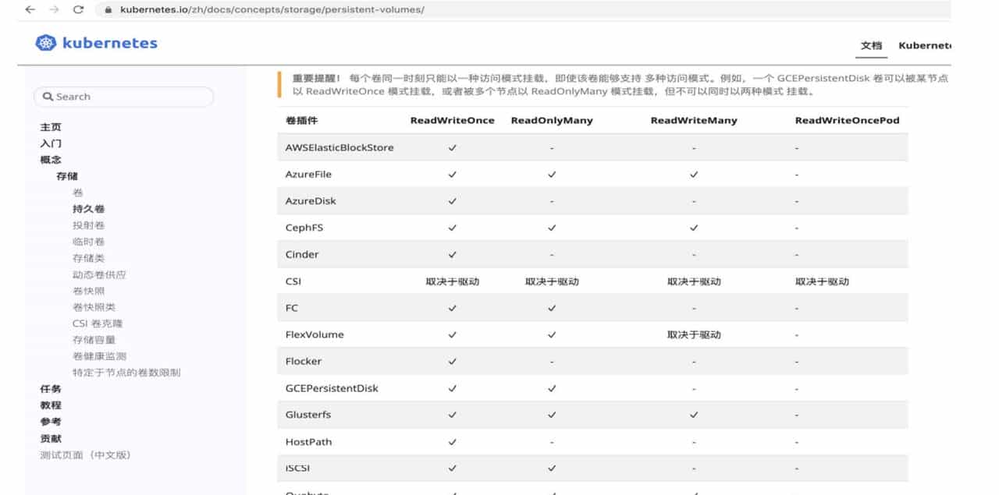999x495 pixels.
Task: Click the magnifier icon inside the Search box
Action: point(48,96)
